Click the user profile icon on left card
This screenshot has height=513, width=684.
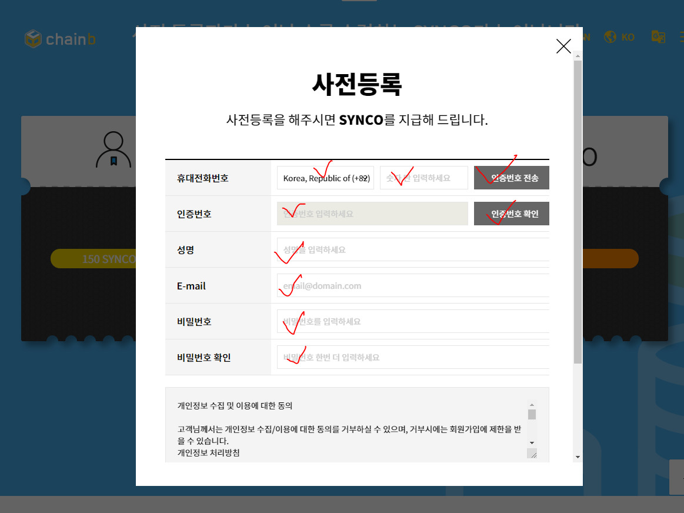(x=114, y=149)
